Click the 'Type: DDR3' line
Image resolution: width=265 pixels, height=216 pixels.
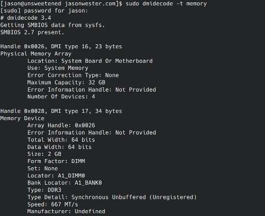(x=44, y=190)
